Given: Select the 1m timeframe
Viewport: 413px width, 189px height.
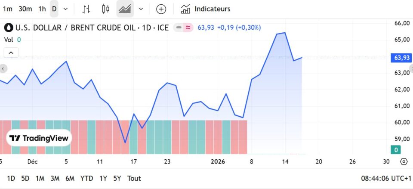Looking at the screenshot, I should (x=7, y=9).
